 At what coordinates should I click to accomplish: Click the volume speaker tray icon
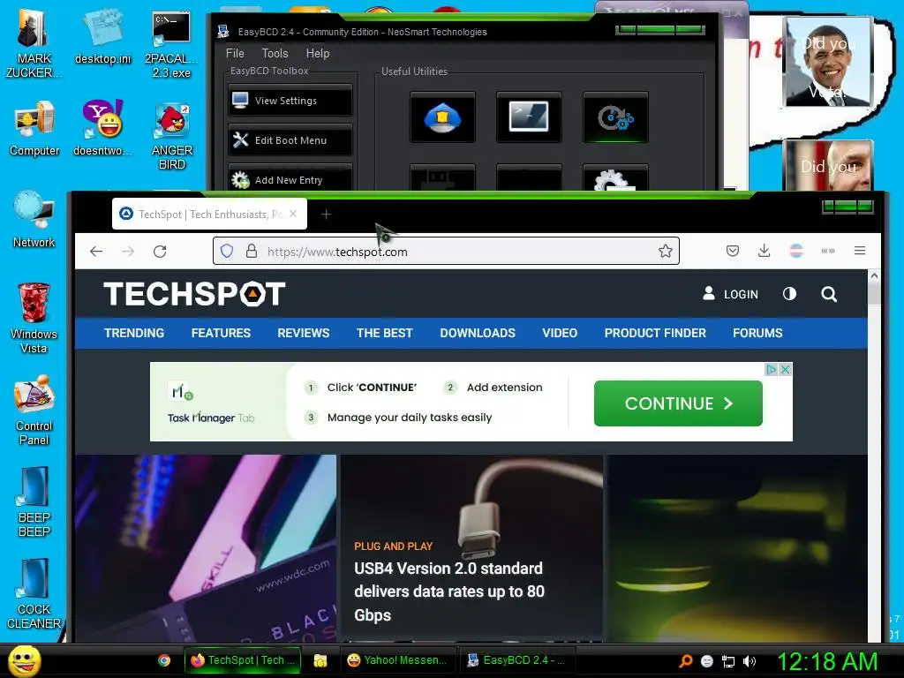click(x=749, y=661)
